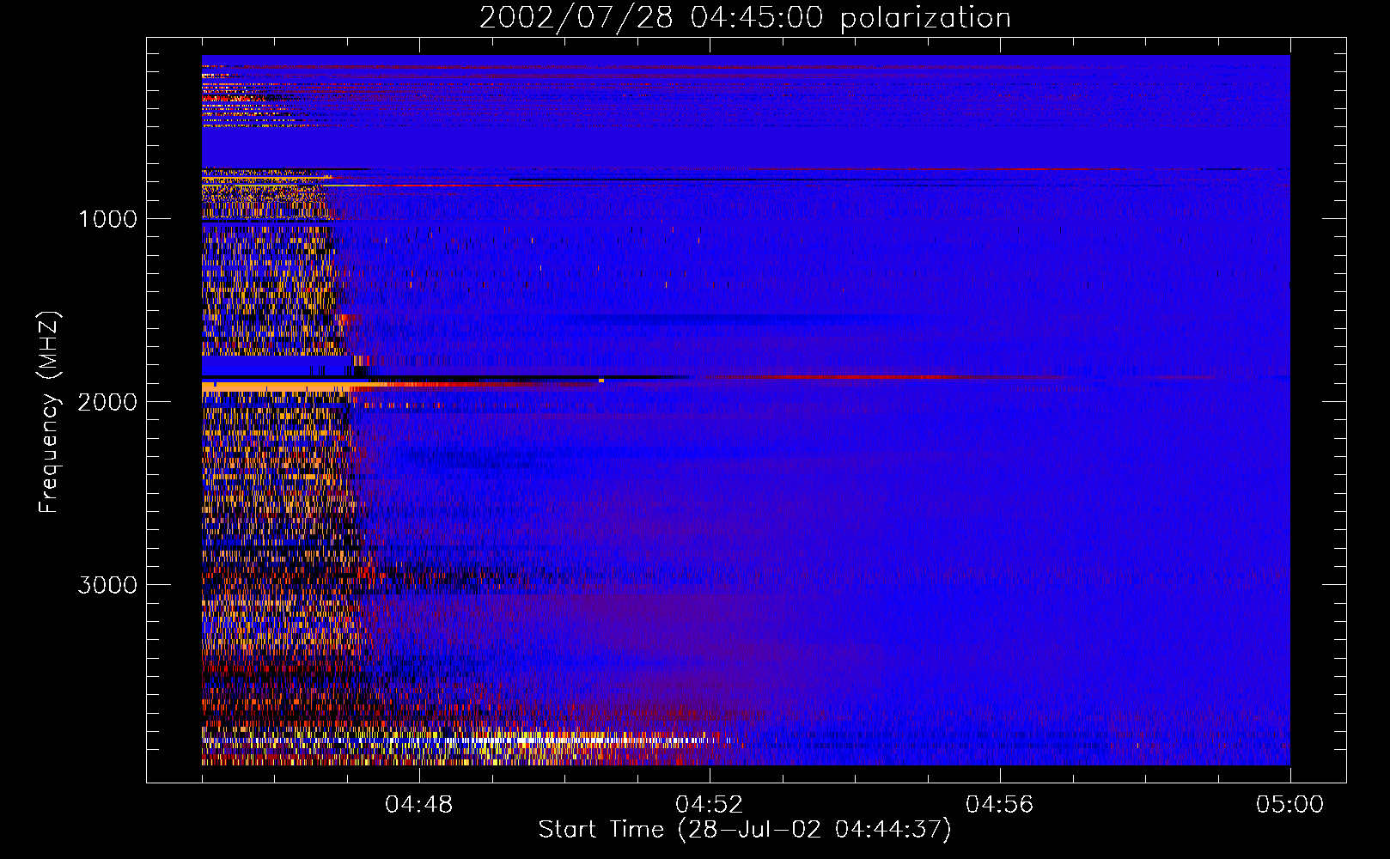The height and width of the screenshot is (859, 1390).
Task: Click the 04:48 time tick label
Action: tap(419, 805)
